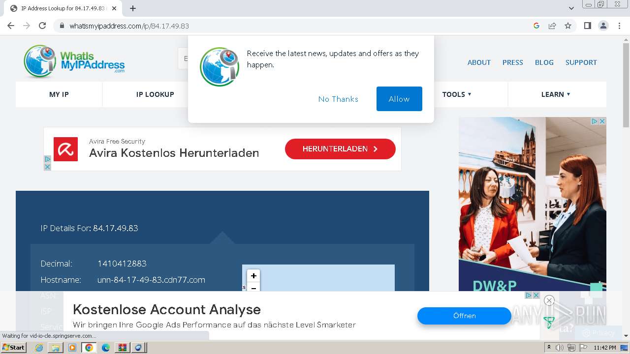The height and width of the screenshot is (354, 630).
Task: Open the Chrome side panel
Action: pos(587,26)
